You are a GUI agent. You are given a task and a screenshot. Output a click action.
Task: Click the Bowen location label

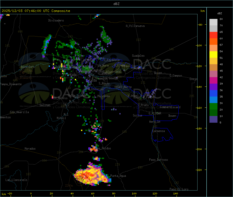pos(172,116)
